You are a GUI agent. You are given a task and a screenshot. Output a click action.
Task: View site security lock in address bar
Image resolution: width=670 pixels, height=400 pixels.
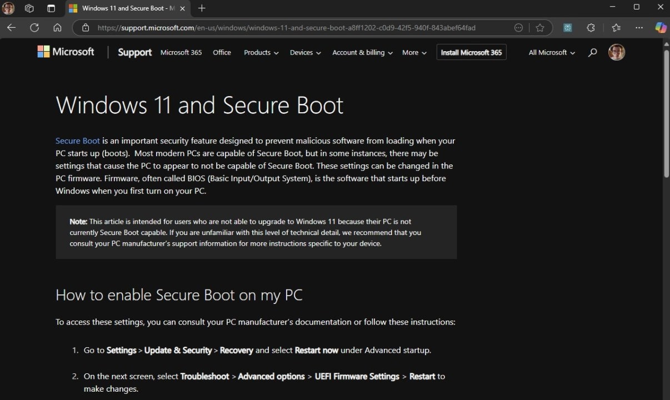(x=86, y=27)
